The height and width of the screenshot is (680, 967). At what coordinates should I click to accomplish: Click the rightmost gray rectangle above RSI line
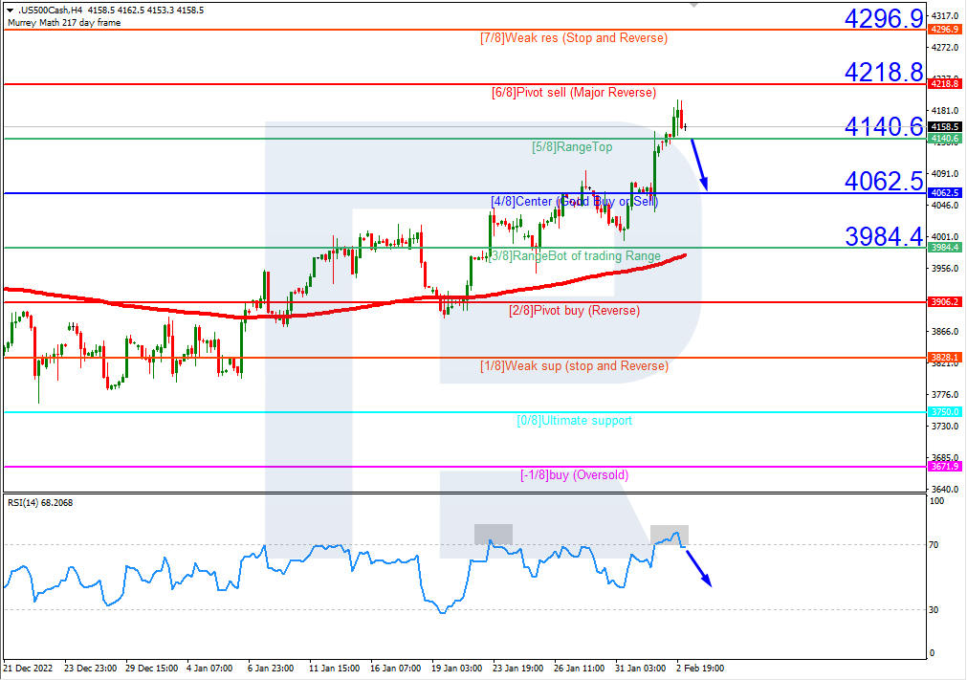pos(669,534)
